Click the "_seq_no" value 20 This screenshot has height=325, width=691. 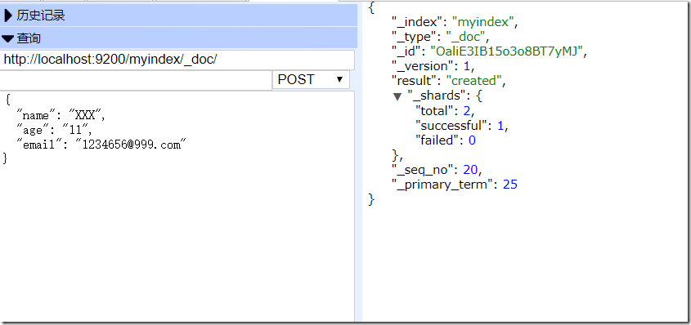tap(471, 170)
